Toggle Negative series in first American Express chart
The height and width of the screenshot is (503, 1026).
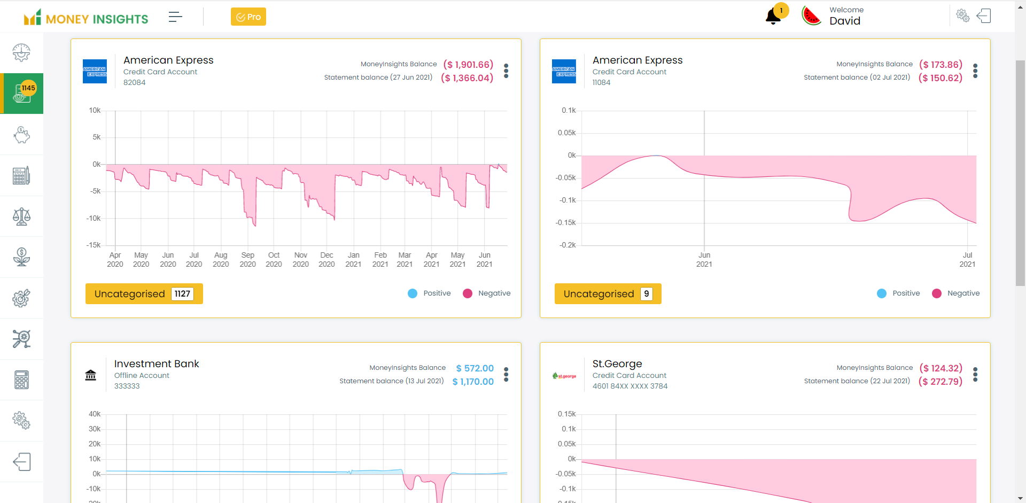[487, 293]
